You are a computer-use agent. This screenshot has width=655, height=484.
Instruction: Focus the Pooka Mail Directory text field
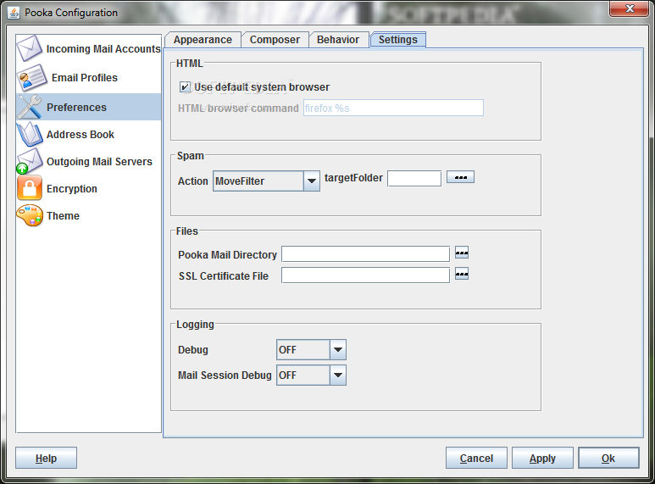pos(365,254)
